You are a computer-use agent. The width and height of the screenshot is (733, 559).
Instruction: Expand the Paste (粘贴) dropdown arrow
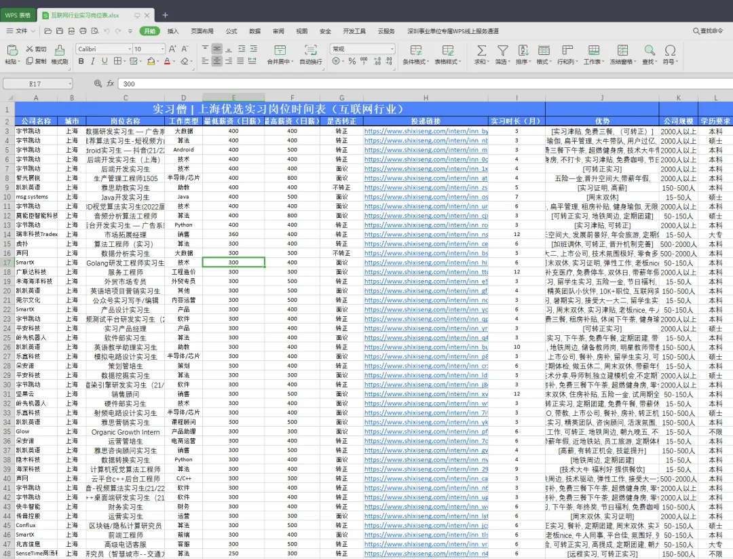tap(19, 62)
